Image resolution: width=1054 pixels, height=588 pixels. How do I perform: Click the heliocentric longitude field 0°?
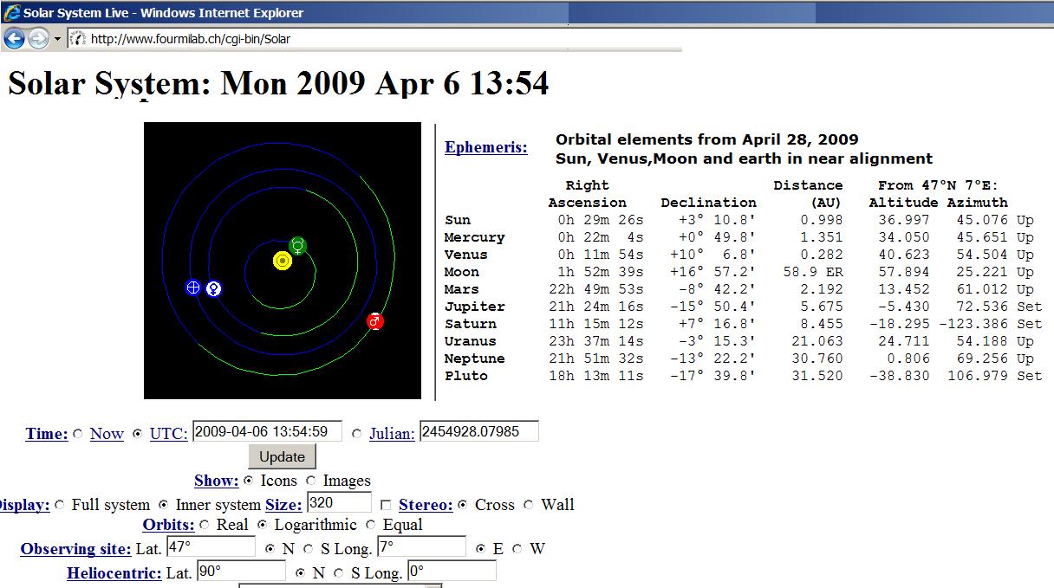coord(452,571)
